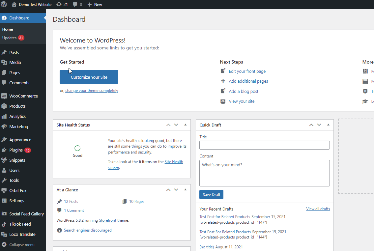The width and height of the screenshot is (374, 251).
Task: Open the WordPress logo menu in the admin bar
Action: (x=4, y=4)
